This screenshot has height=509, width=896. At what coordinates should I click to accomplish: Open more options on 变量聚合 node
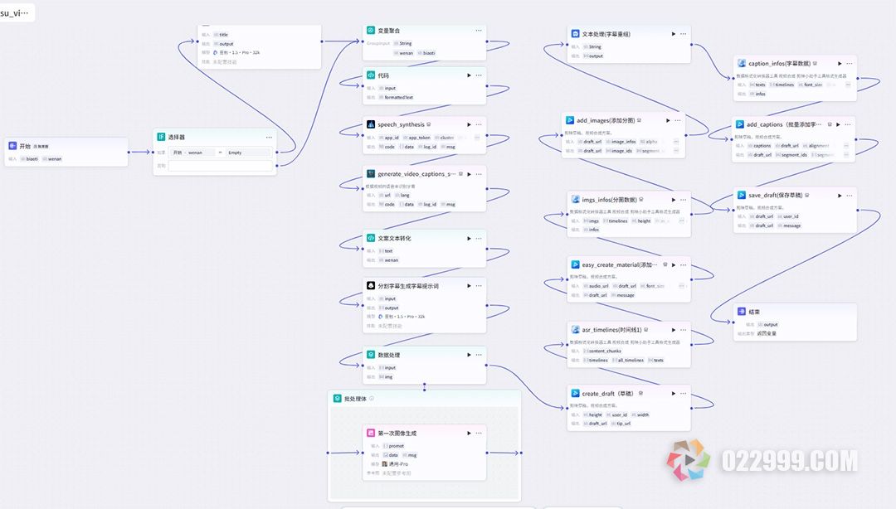479,31
